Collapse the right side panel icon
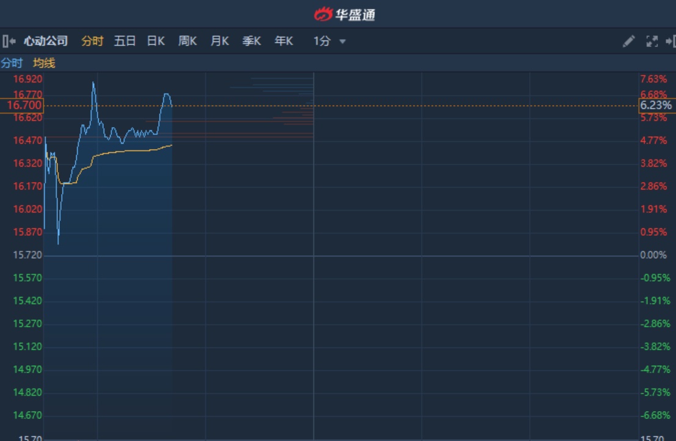 click(x=670, y=42)
